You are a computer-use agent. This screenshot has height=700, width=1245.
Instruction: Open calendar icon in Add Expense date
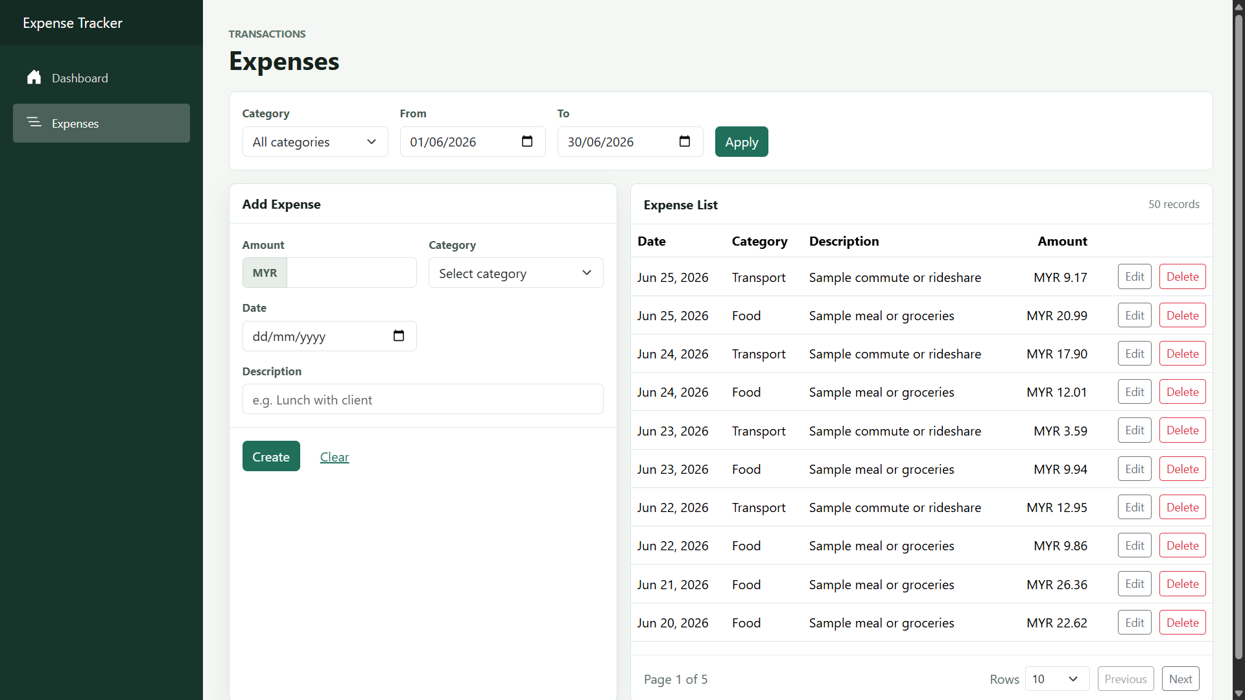coord(399,336)
